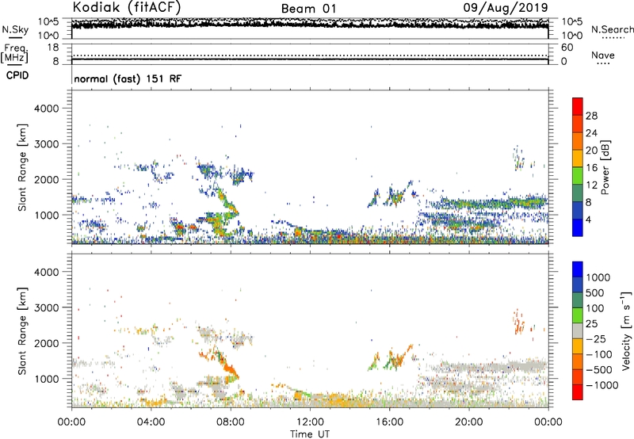Click the blue bottom of the power colorbar
Screen dimensions: 634x439
[x=578, y=227]
